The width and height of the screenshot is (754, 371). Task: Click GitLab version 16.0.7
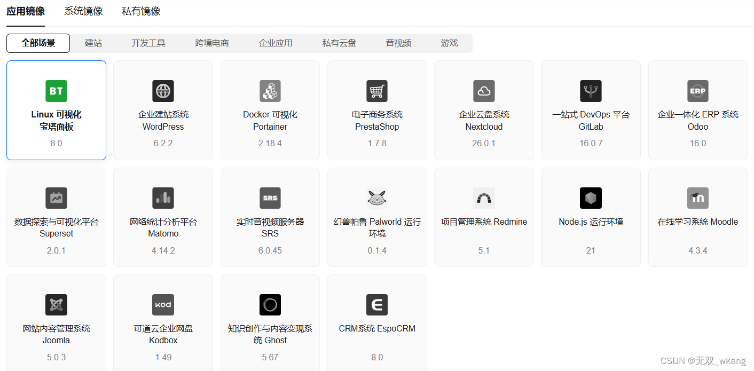click(x=591, y=144)
